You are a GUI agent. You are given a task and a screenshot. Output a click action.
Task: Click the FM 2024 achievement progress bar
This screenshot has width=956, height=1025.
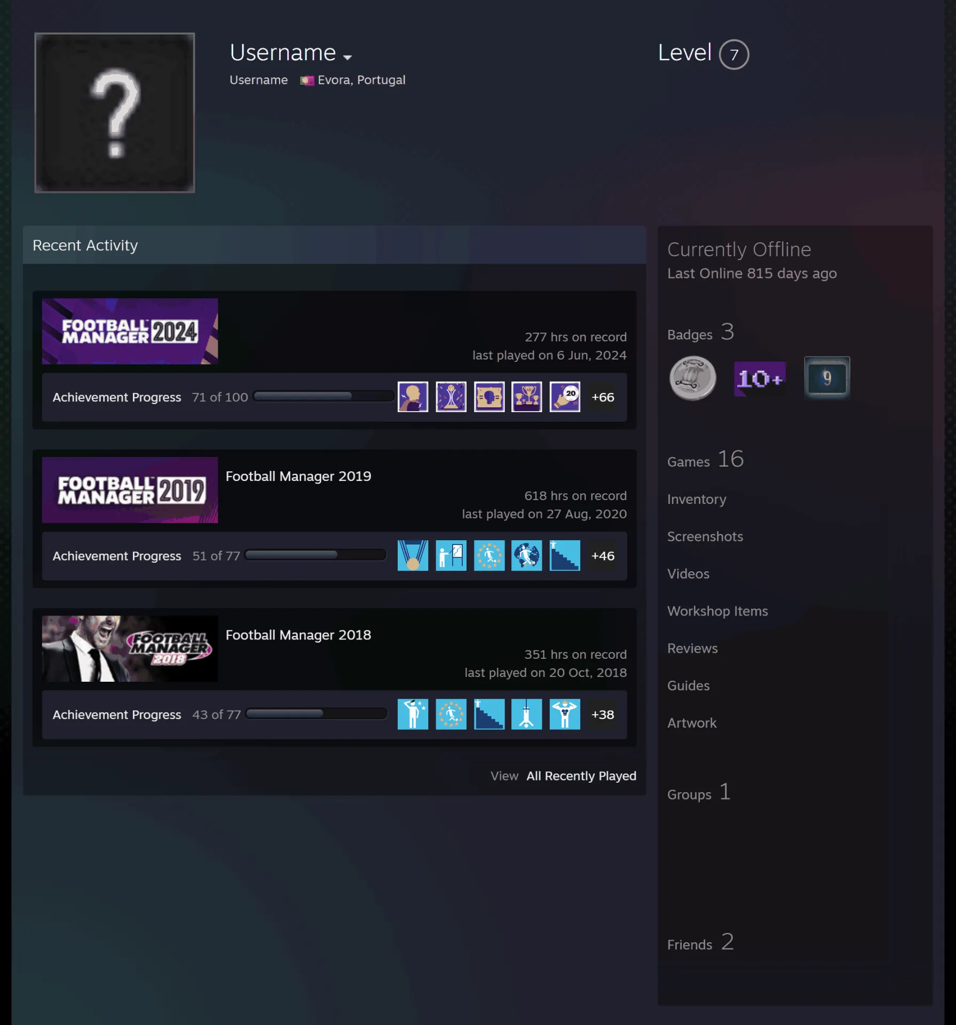[323, 396]
